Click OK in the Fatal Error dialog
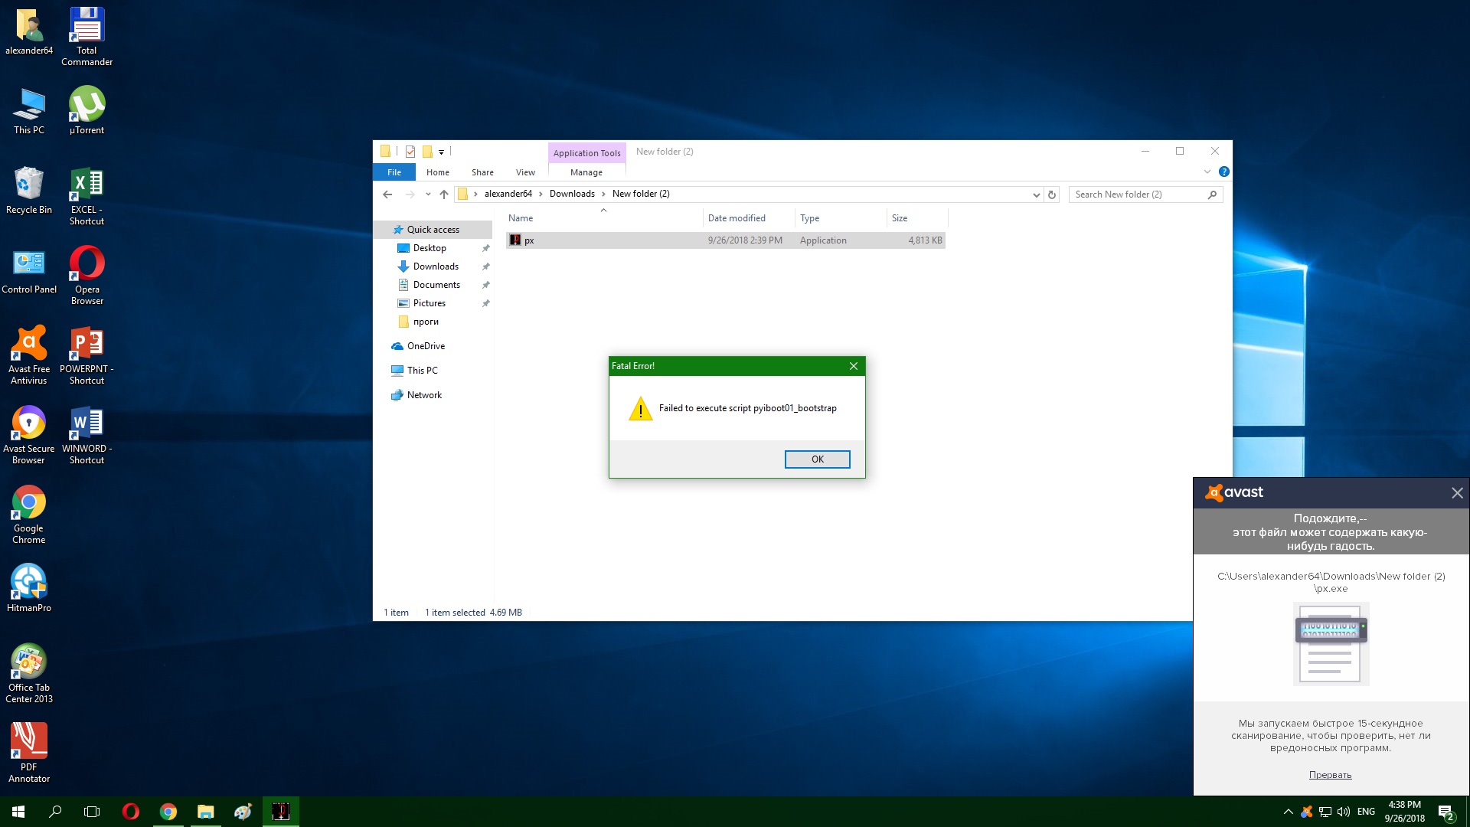This screenshot has height=827, width=1470. pyautogui.click(x=817, y=459)
